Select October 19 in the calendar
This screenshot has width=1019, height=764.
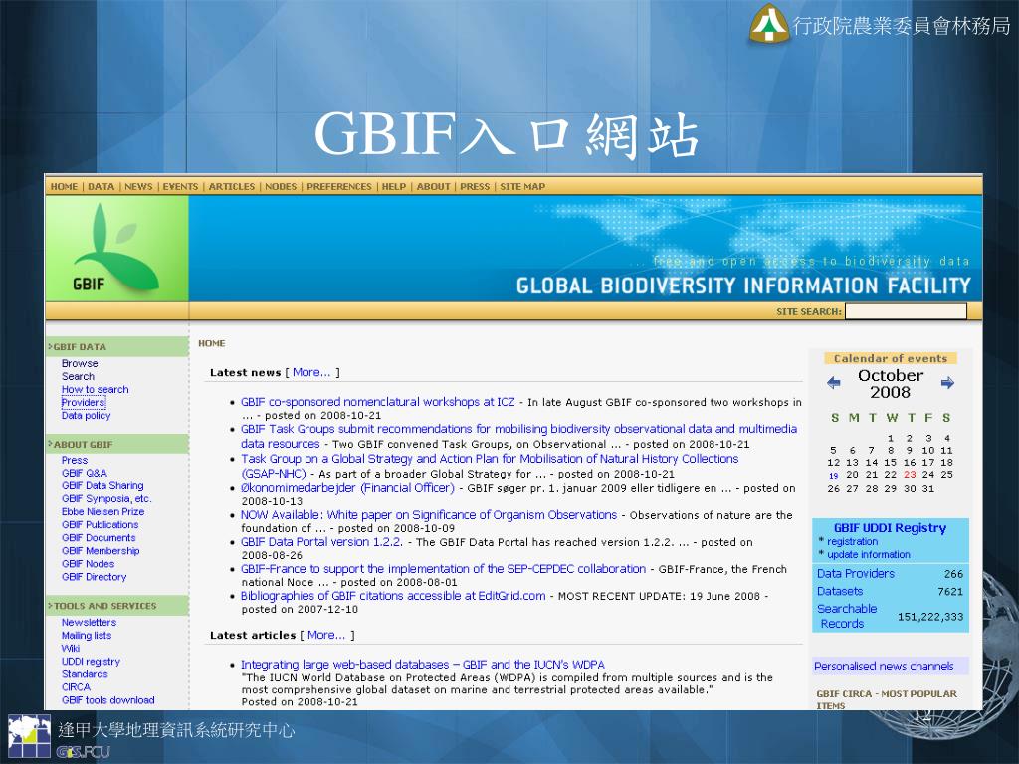833,476
